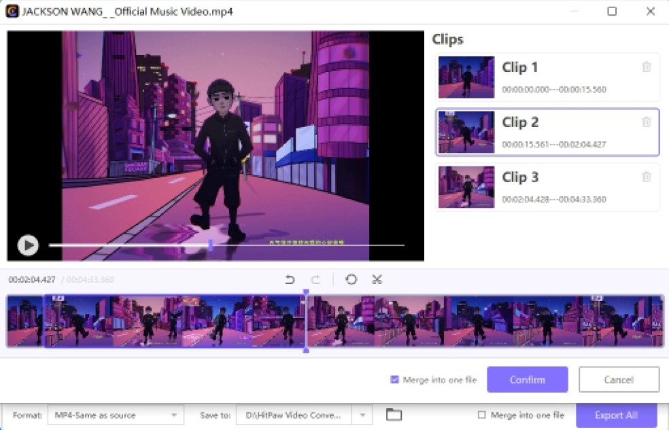Click the HitPaw app logo icon
Image resolution: width=669 pixels, height=430 pixels.
[x=12, y=11]
